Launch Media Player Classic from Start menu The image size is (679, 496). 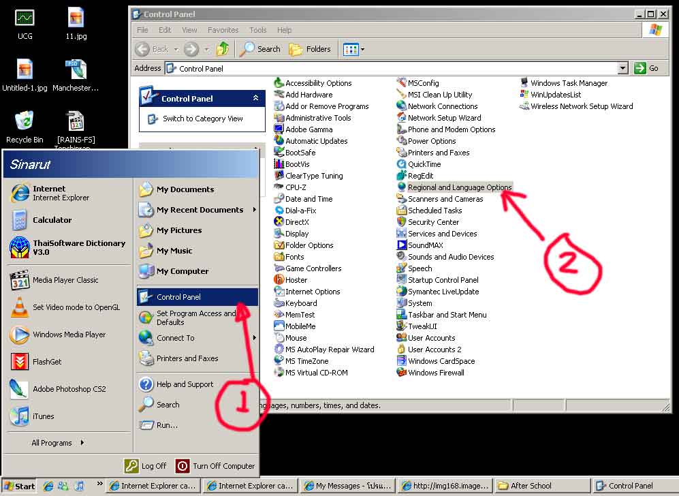point(54,280)
